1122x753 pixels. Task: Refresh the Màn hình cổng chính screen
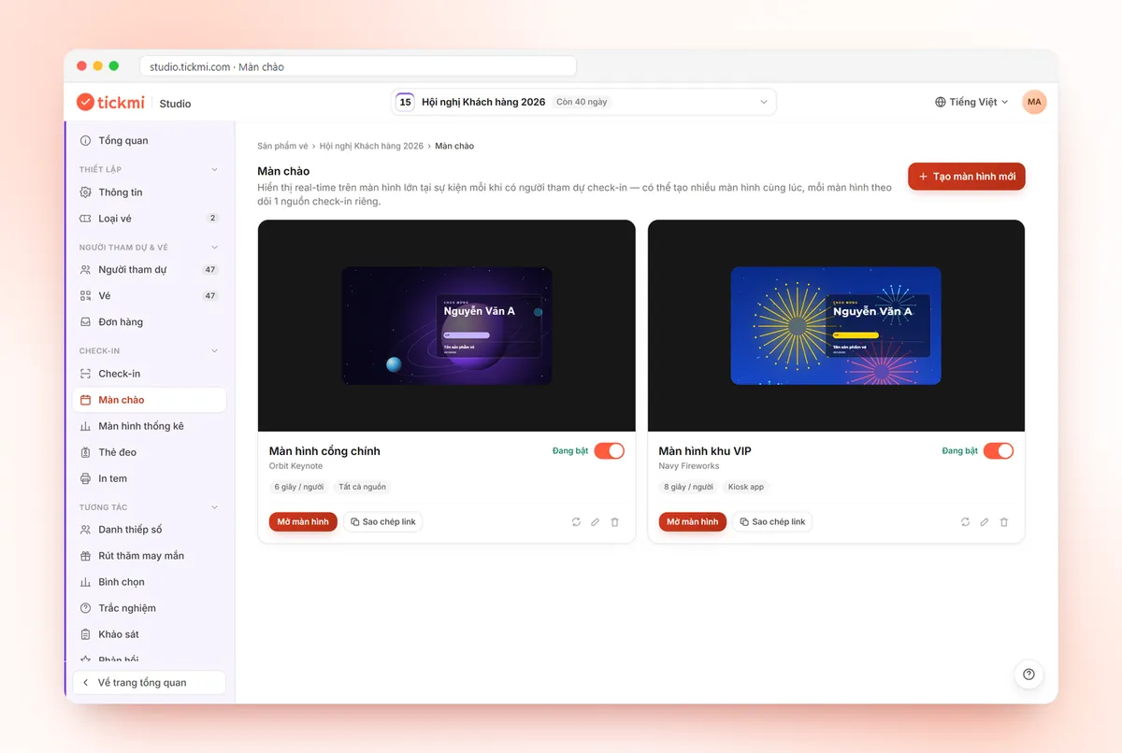point(576,522)
